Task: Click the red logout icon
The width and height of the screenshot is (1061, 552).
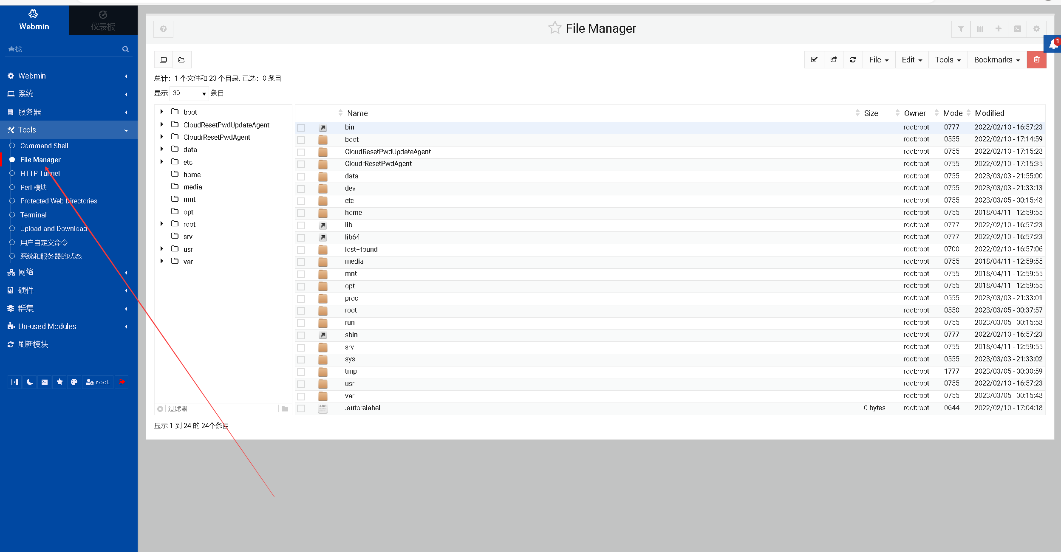Action: coord(122,382)
